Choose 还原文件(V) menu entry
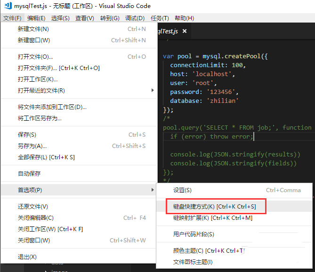 pyautogui.click(x=79, y=206)
